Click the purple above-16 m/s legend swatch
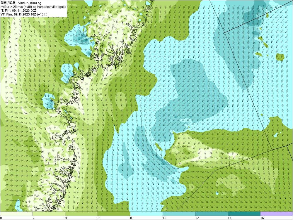Viewport: 293px width, 220px height. click(277, 214)
